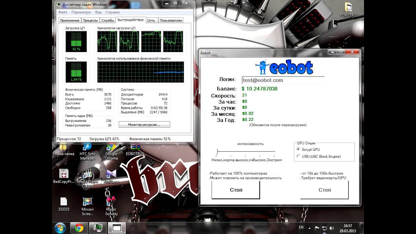Click the Монитор ресурсов... button
Screen dimensions: 416x234
144,124
